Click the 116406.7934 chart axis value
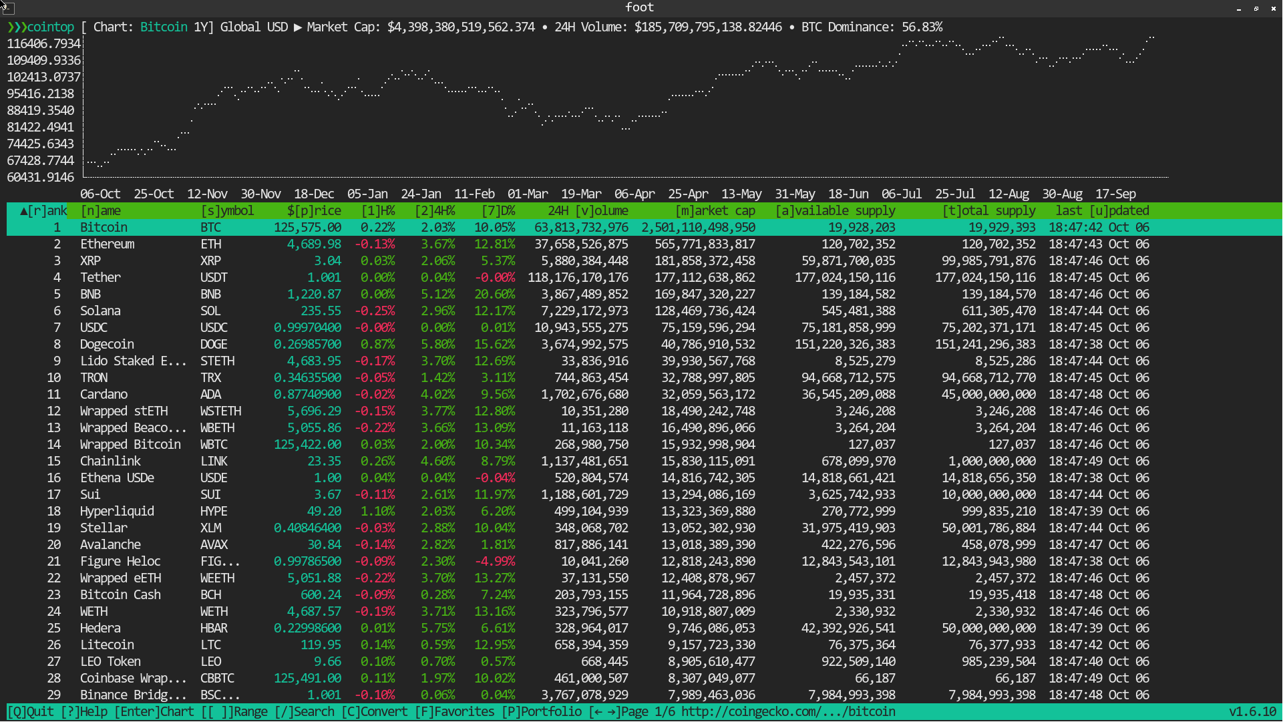 (43, 44)
